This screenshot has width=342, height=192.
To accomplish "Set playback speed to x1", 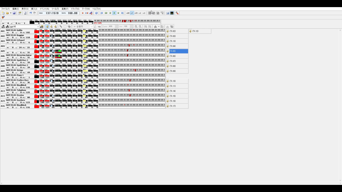I will [132, 13].
